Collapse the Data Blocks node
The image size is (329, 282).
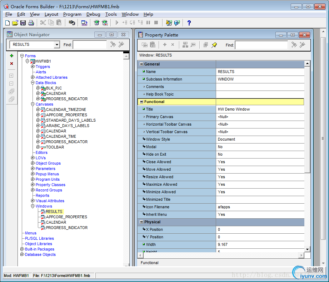(x=33, y=83)
